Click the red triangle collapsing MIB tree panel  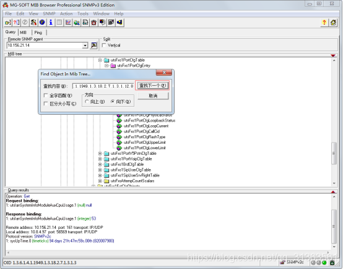point(333,56)
